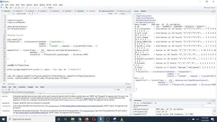Click the New File icon in main toolbar
Image resolution: width=217 pixels, height=122 pixels.
(x=1, y=7)
